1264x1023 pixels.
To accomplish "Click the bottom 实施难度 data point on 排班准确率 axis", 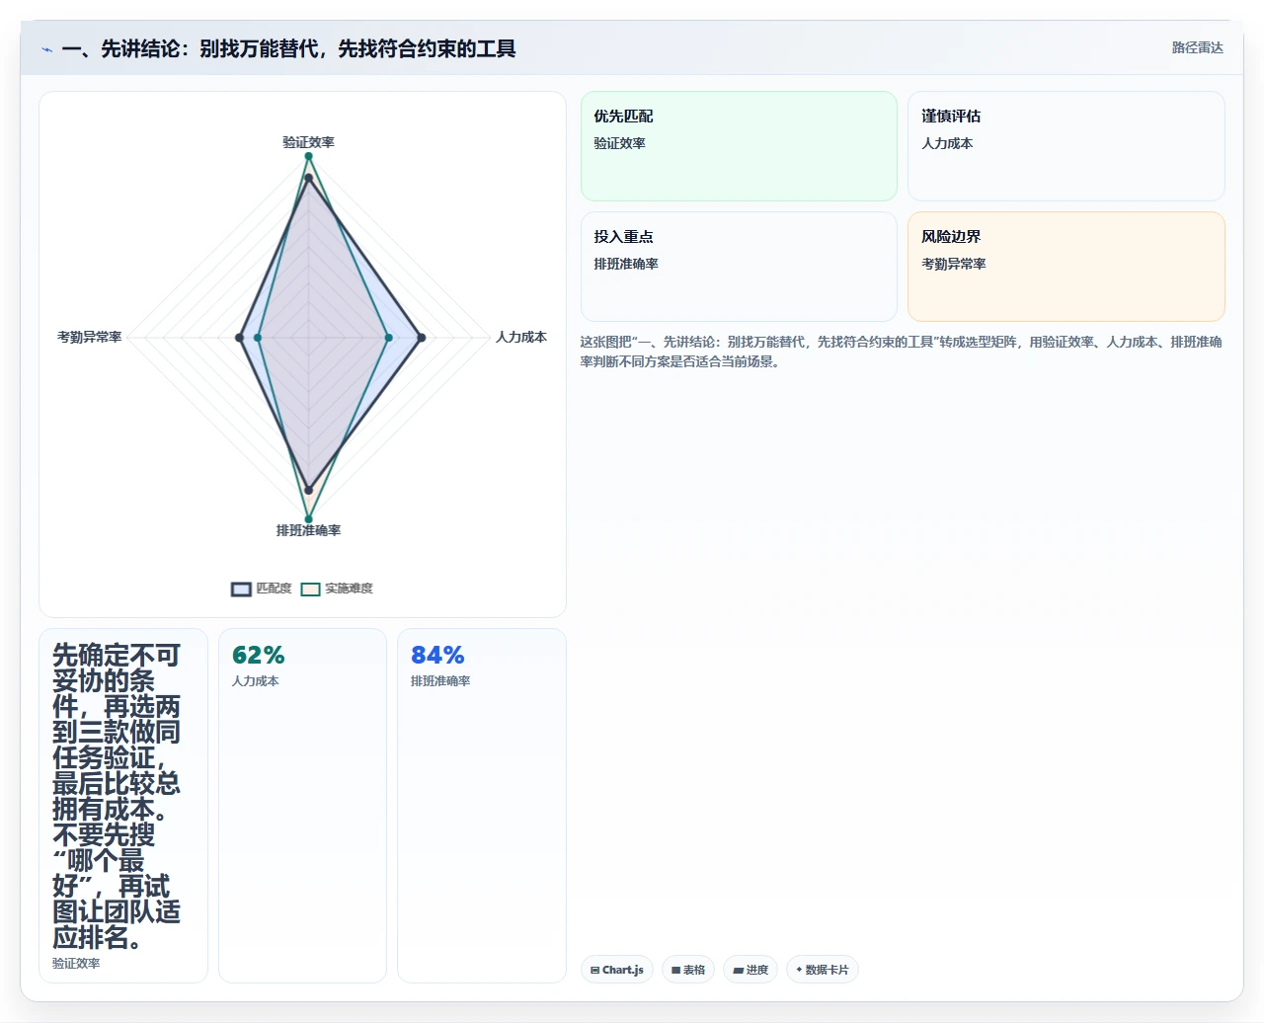I will pyautogui.click(x=308, y=519).
